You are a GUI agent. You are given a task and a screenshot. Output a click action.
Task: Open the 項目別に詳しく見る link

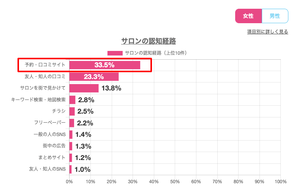[267, 32]
